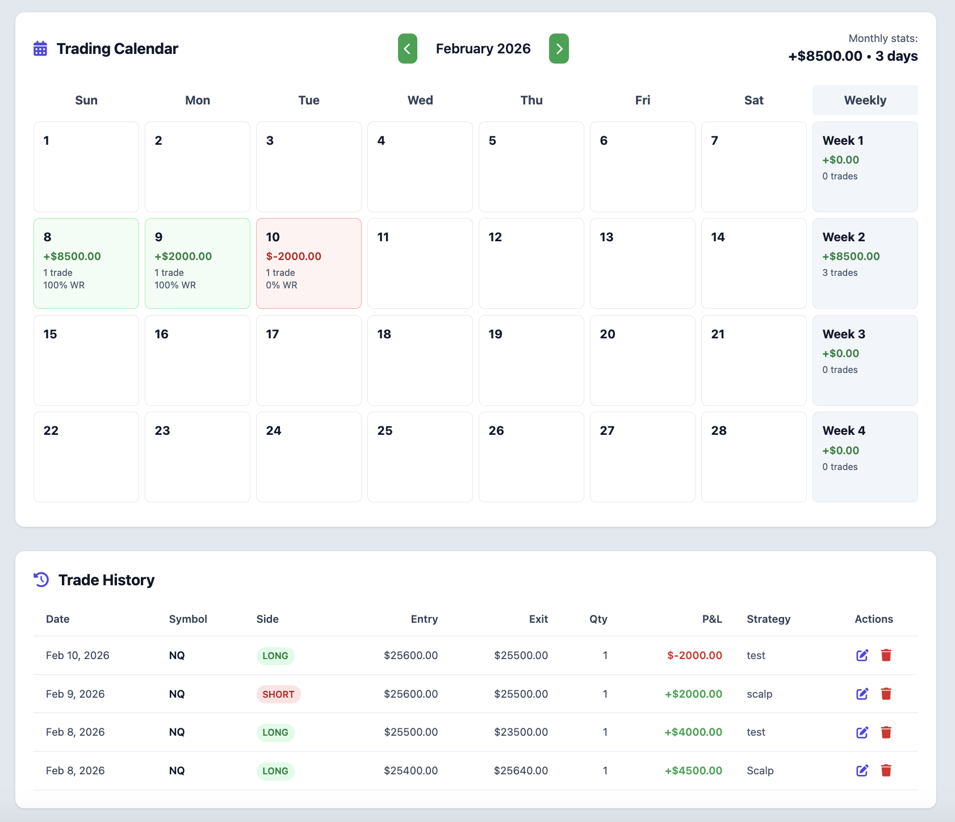955x822 pixels.
Task: Click the empty day 15 cell
Action: click(x=86, y=360)
